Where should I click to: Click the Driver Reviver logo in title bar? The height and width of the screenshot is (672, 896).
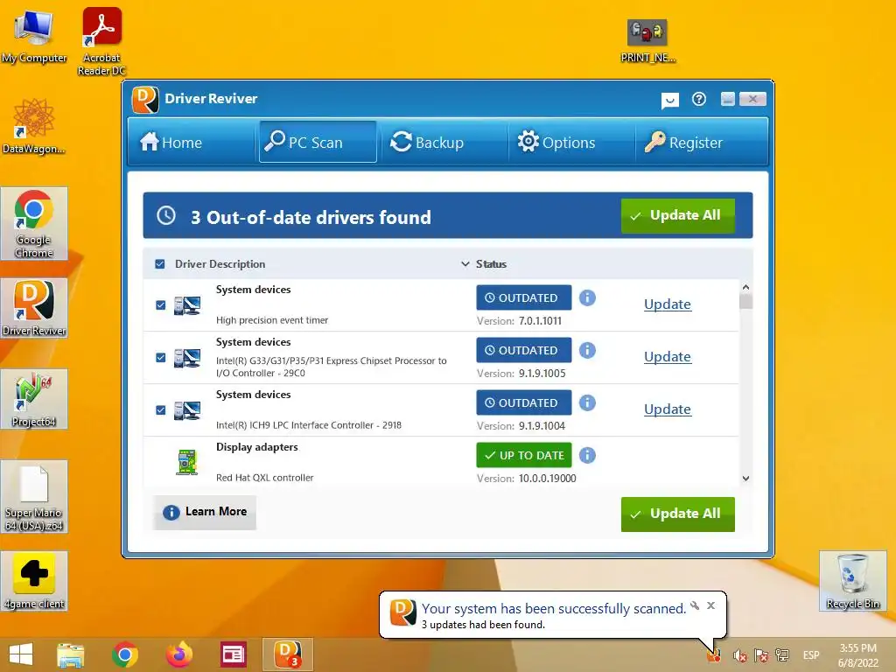[x=145, y=100]
